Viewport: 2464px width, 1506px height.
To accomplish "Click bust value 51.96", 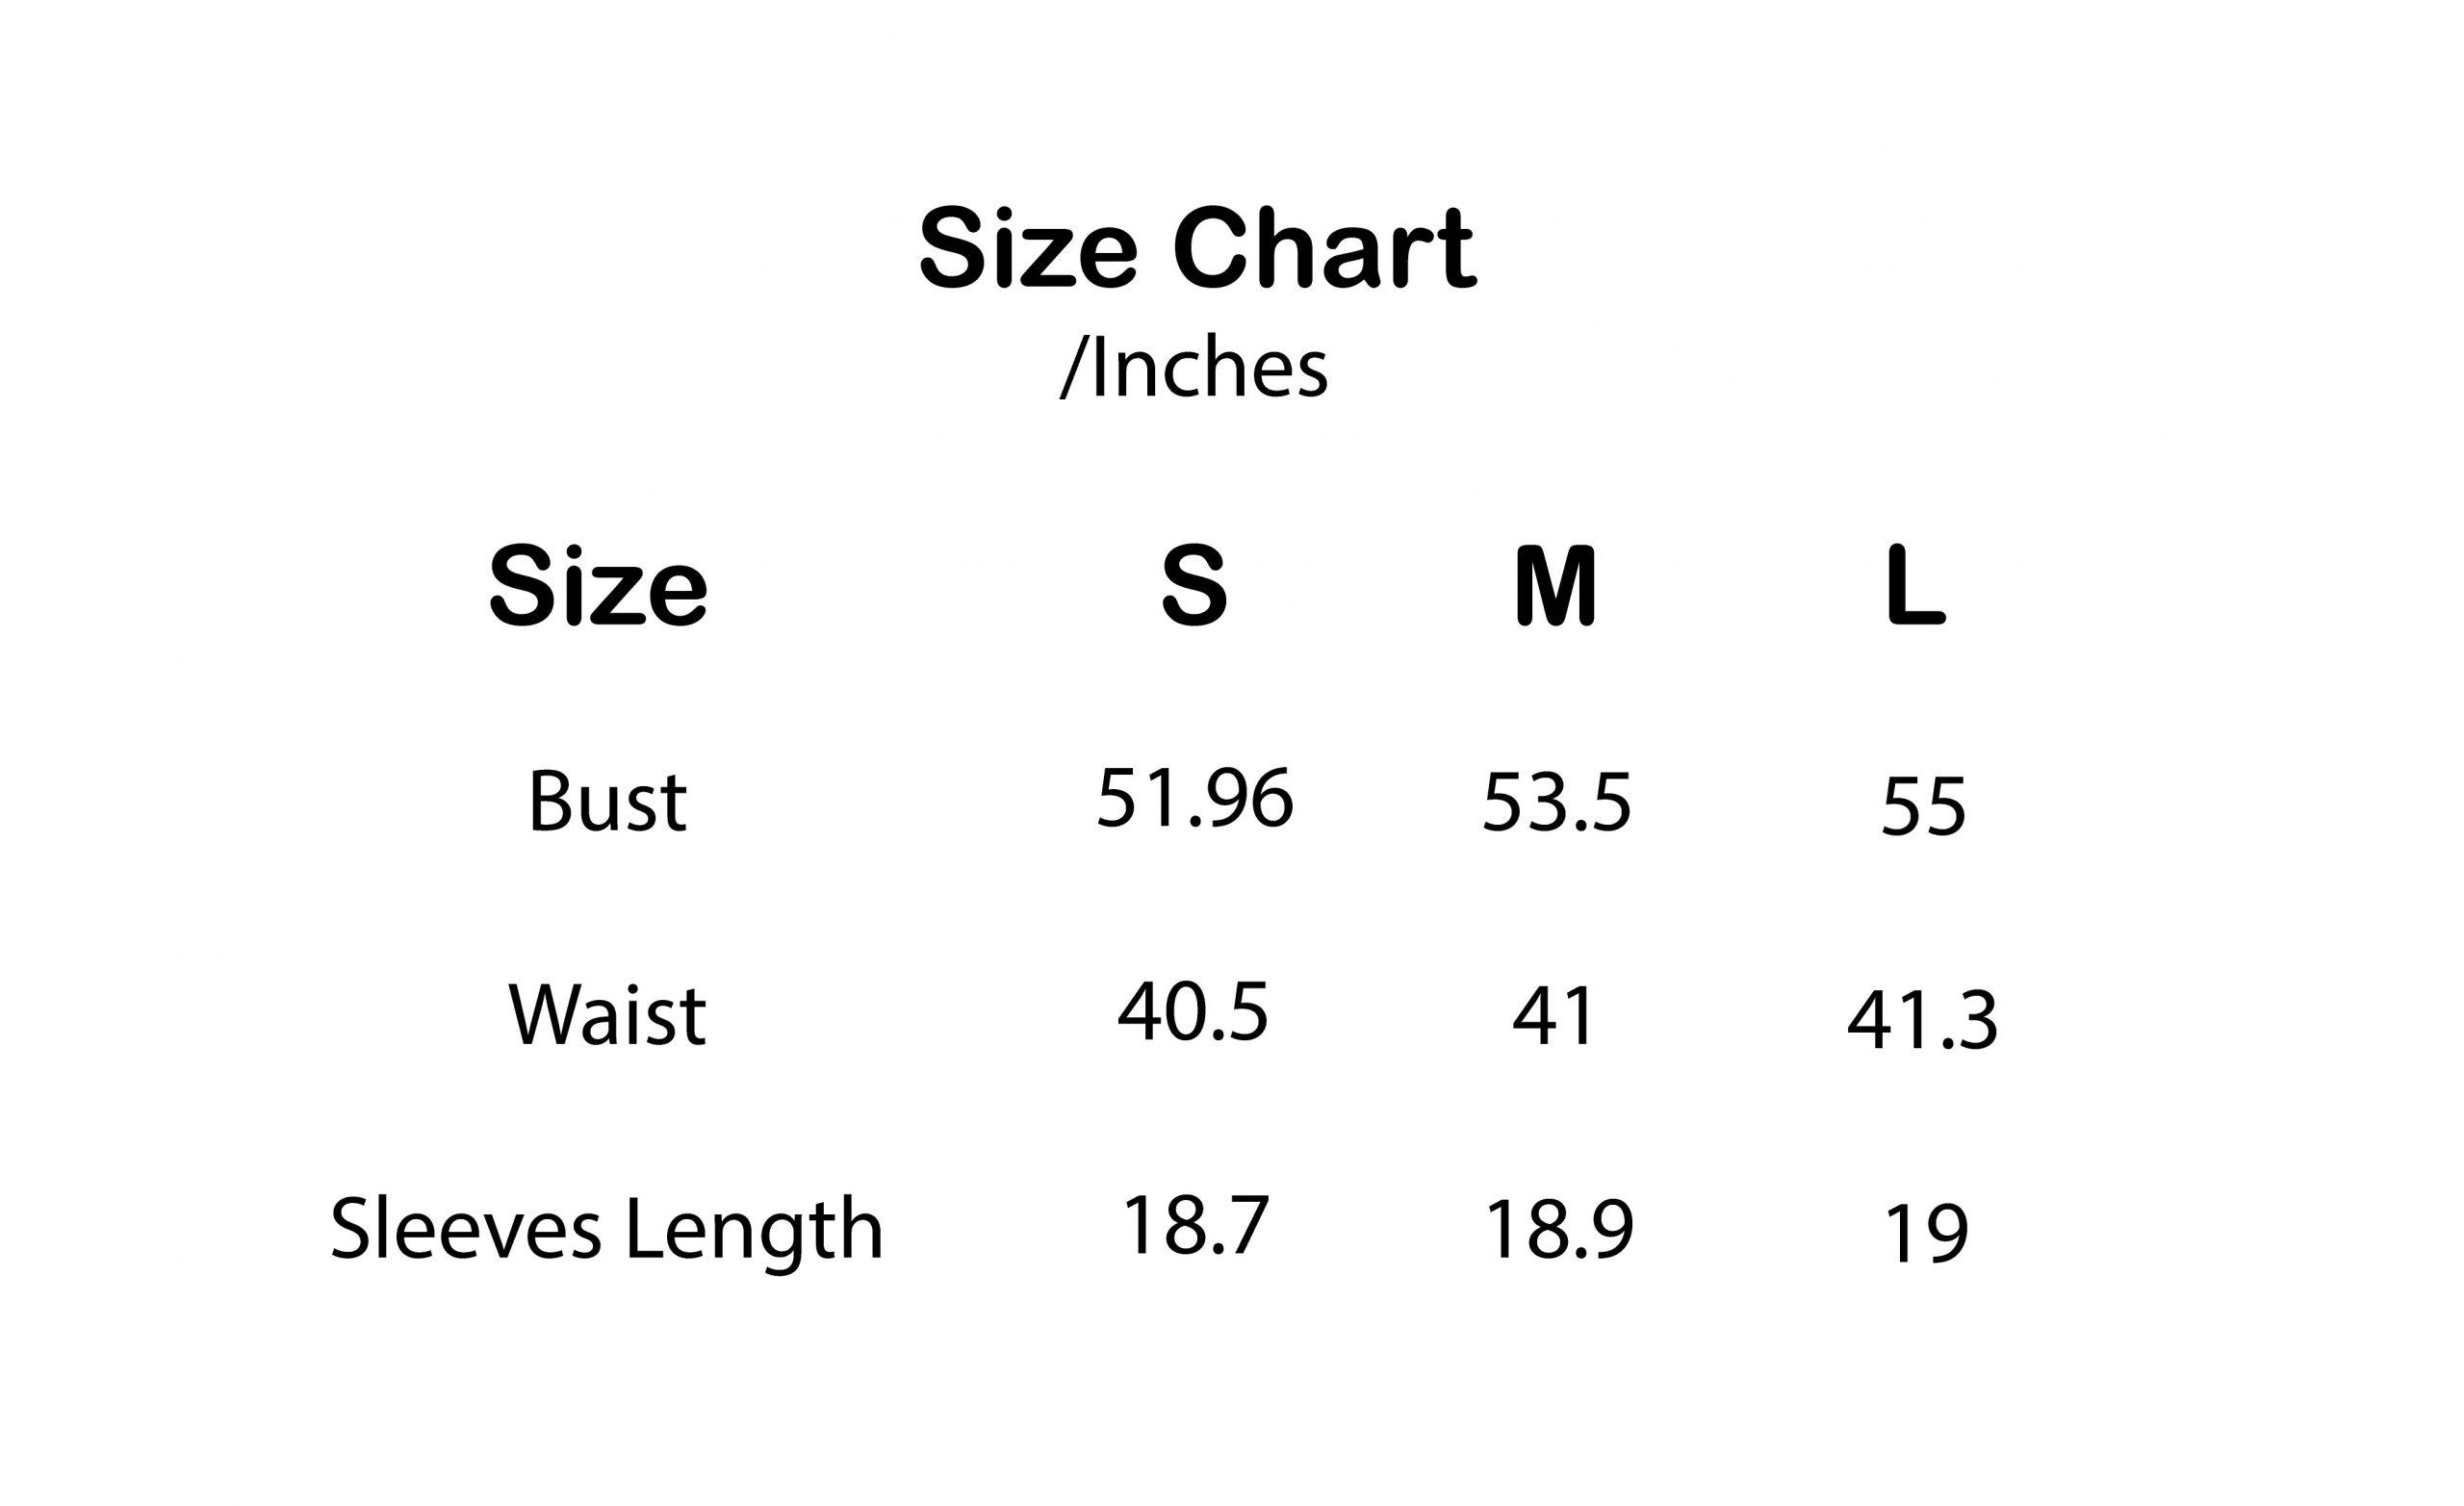I will 1195,798.
